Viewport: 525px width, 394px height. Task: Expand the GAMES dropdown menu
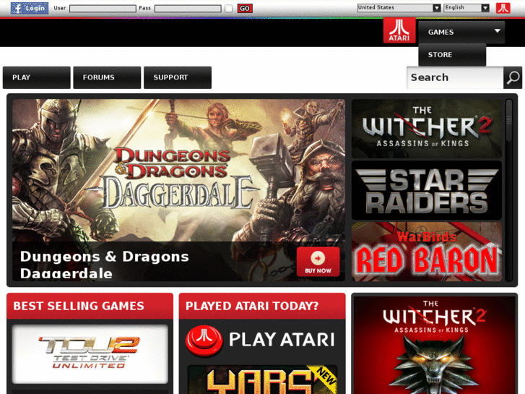tap(461, 33)
